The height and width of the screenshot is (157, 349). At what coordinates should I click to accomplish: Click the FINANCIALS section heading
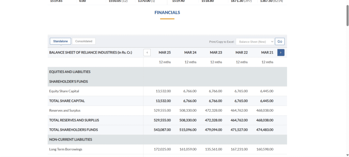[167, 13]
